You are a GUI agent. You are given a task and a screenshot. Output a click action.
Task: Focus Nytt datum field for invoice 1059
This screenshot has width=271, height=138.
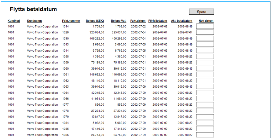point(205,63)
